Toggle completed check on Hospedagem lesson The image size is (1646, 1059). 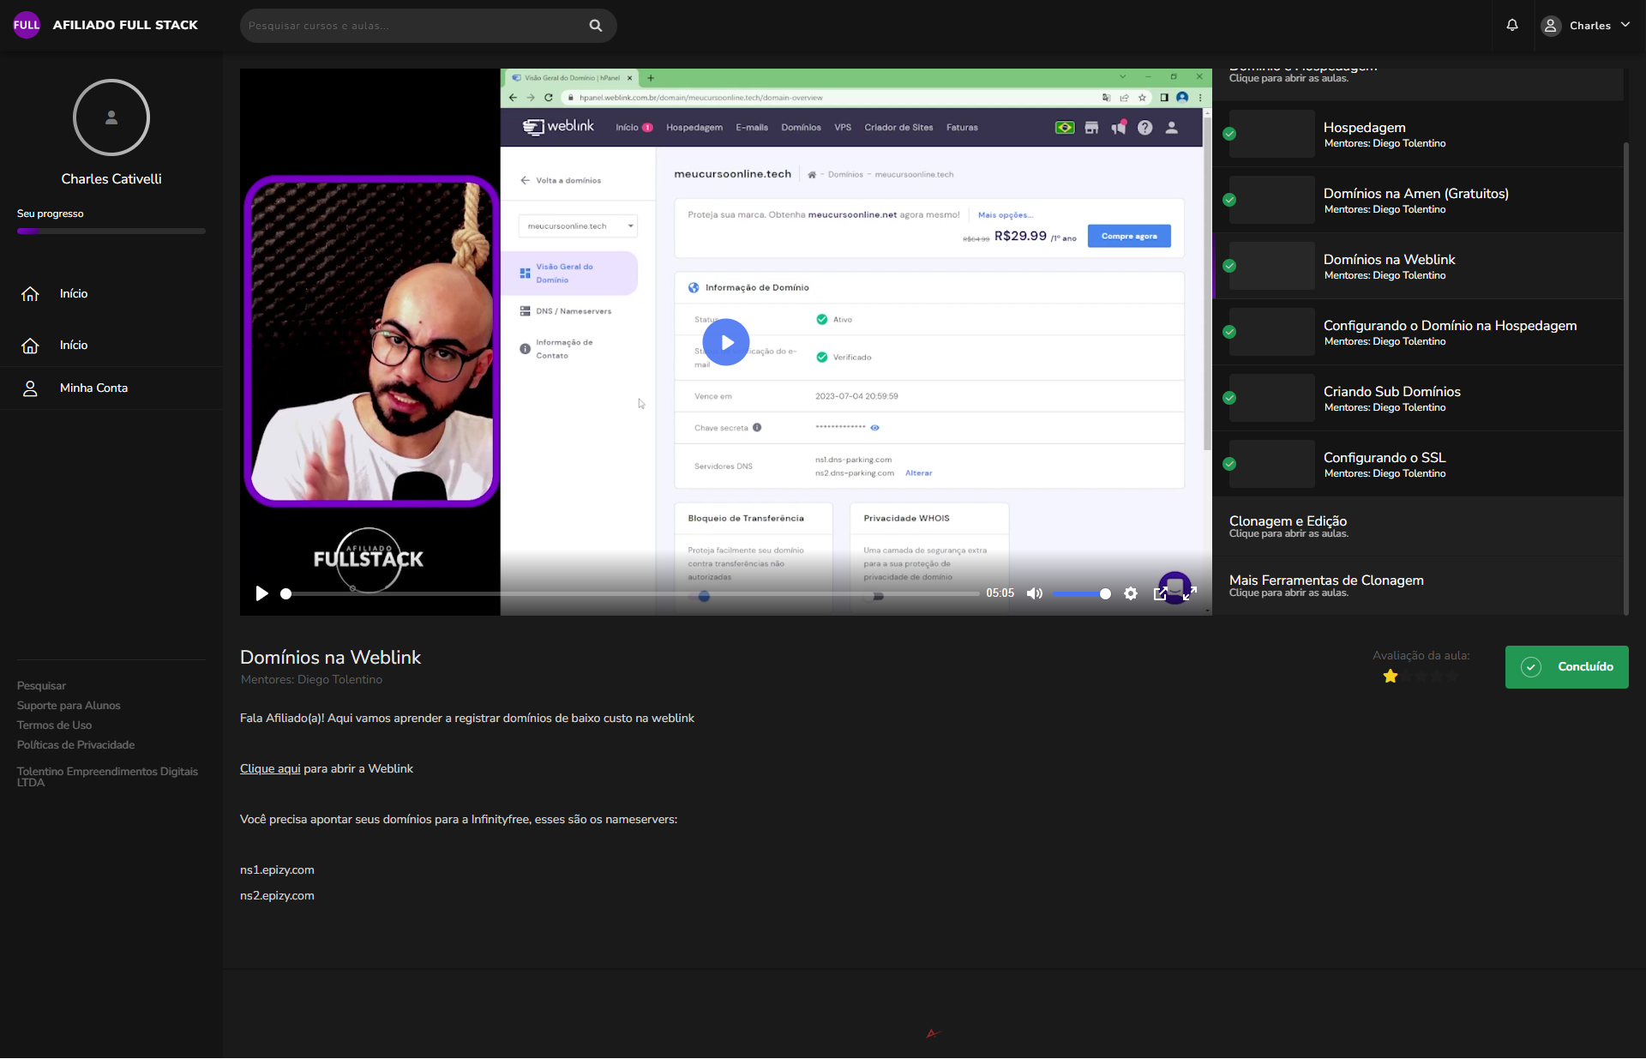1229,134
